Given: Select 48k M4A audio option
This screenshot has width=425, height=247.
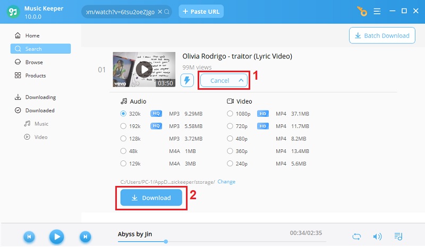Looking at the screenshot, I should 123,151.
